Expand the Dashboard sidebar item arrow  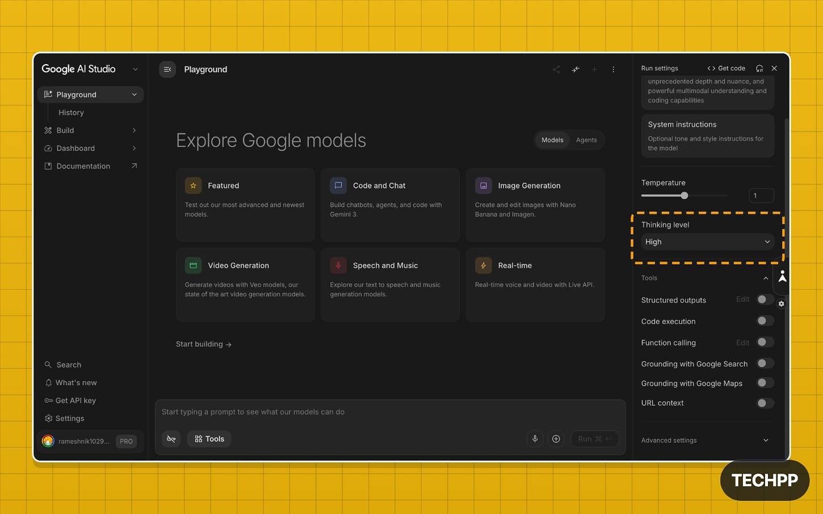pyautogui.click(x=135, y=148)
